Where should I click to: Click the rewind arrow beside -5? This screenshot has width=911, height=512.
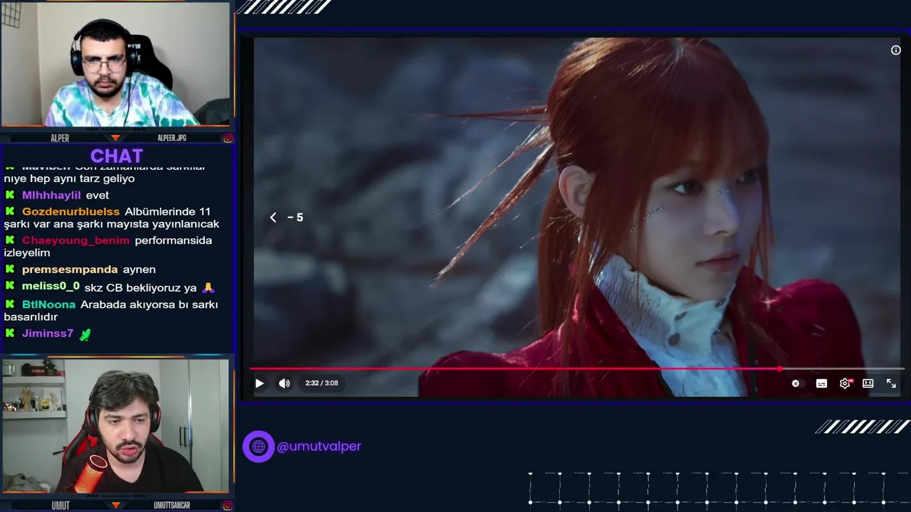273,218
